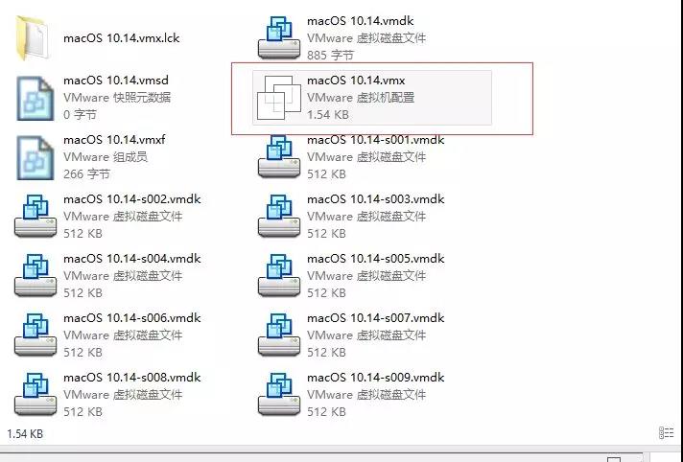
Task: Click the macOS 10.14.vmsd file name label
Action: (x=116, y=81)
